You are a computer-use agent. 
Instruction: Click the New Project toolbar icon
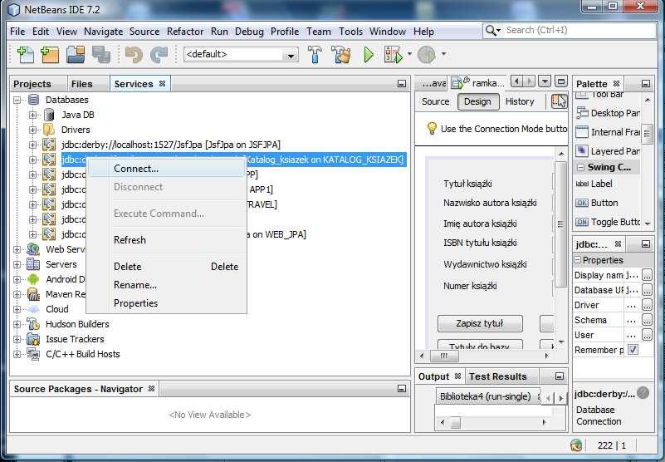(50, 54)
